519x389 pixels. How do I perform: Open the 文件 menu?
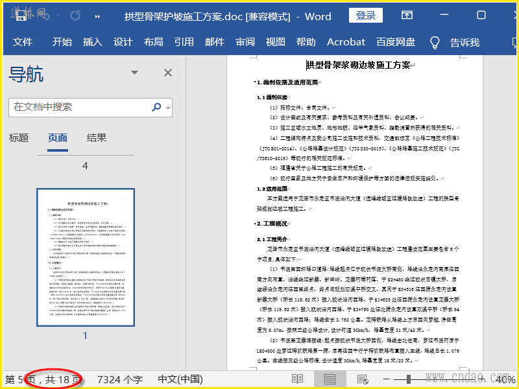pyautogui.click(x=23, y=42)
